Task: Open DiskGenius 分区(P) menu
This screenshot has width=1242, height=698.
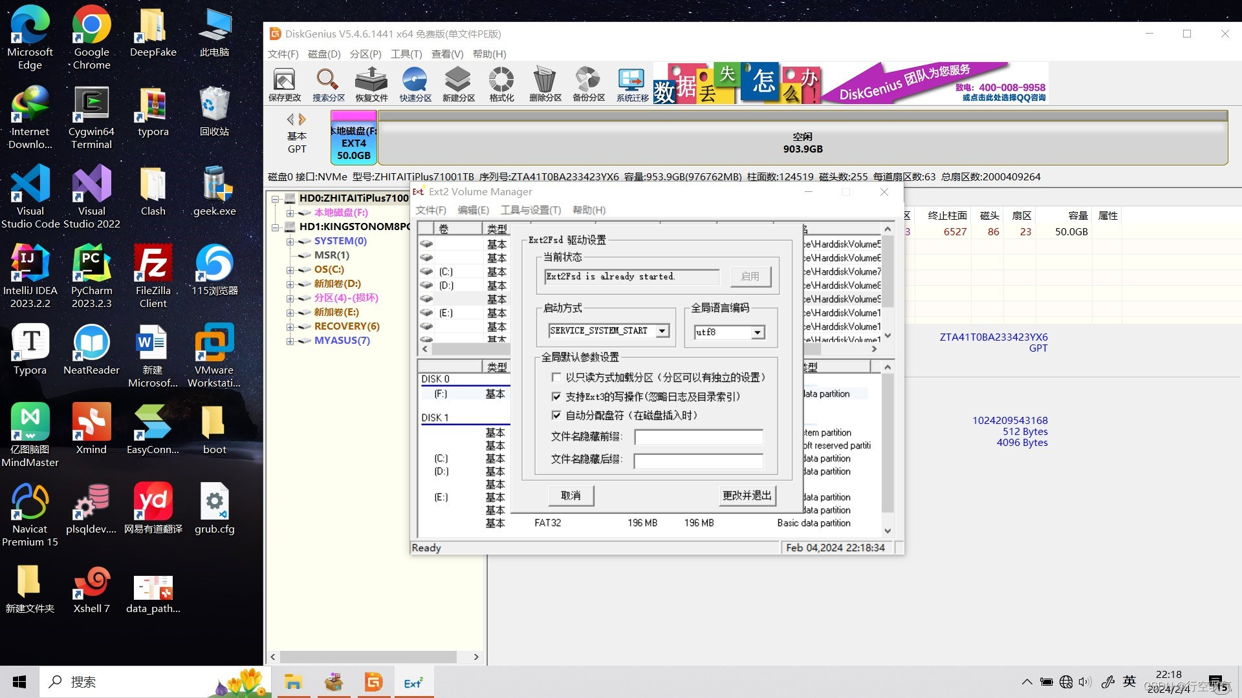Action: 365,54
